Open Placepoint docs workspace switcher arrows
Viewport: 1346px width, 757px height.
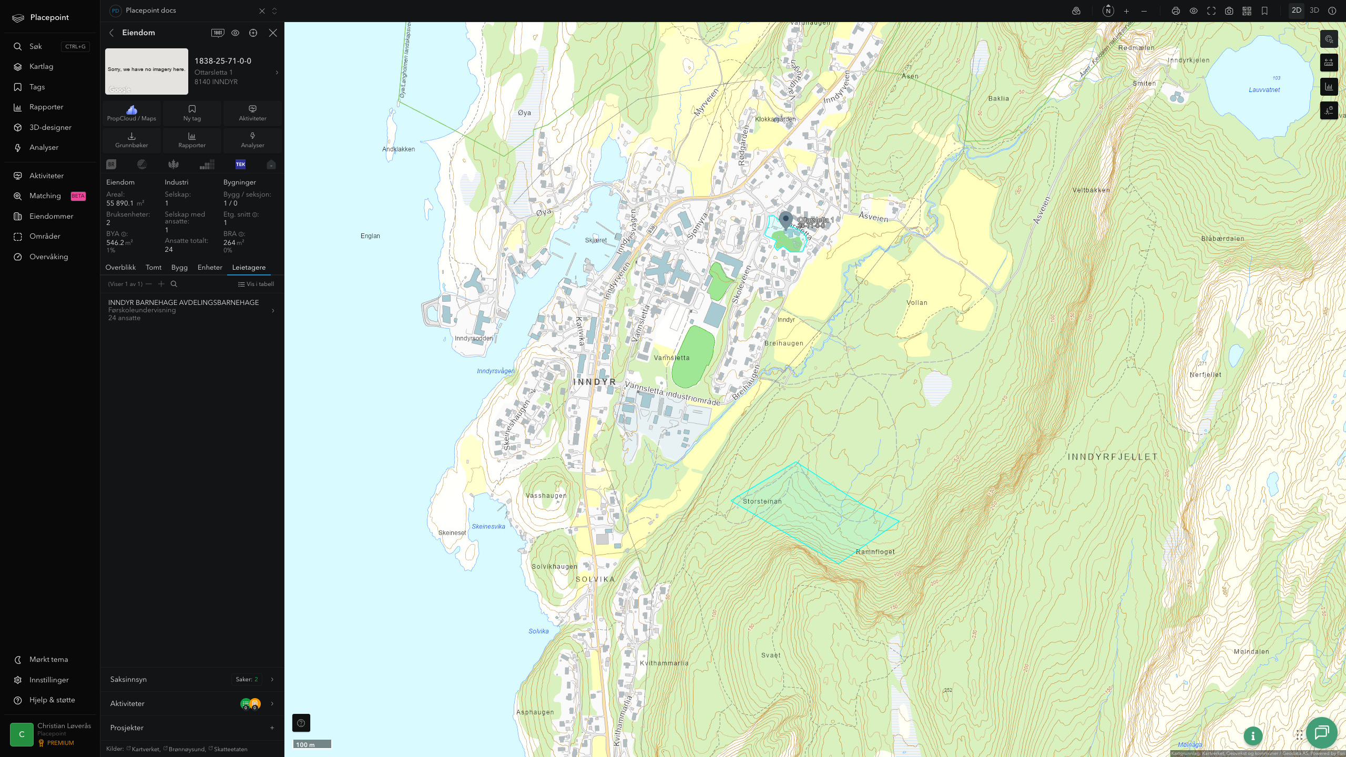click(274, 11)
